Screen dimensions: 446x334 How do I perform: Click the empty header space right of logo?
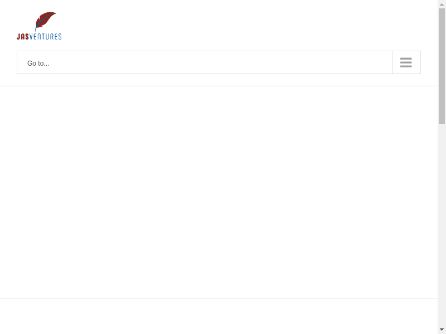pos(251,26)
